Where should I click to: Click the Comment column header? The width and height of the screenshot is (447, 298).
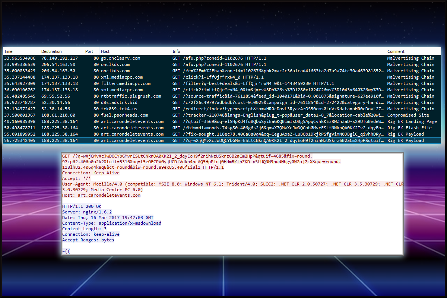(x=396, y=51)
